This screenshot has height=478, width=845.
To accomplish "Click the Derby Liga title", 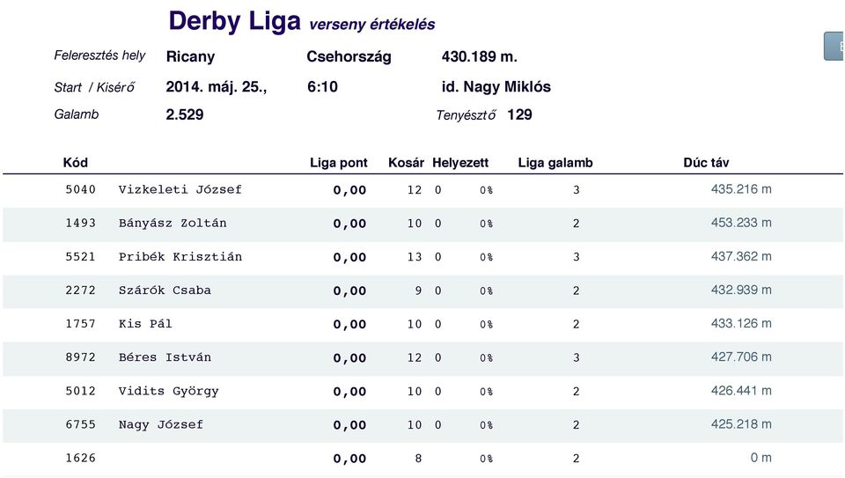I will tap(234, 21).
